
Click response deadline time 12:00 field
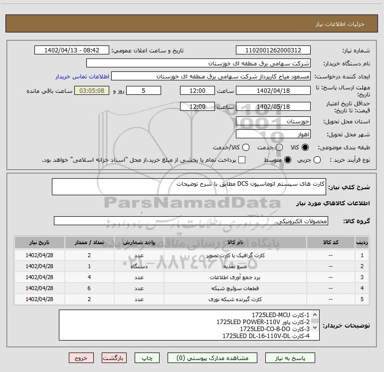click(197, 91)
